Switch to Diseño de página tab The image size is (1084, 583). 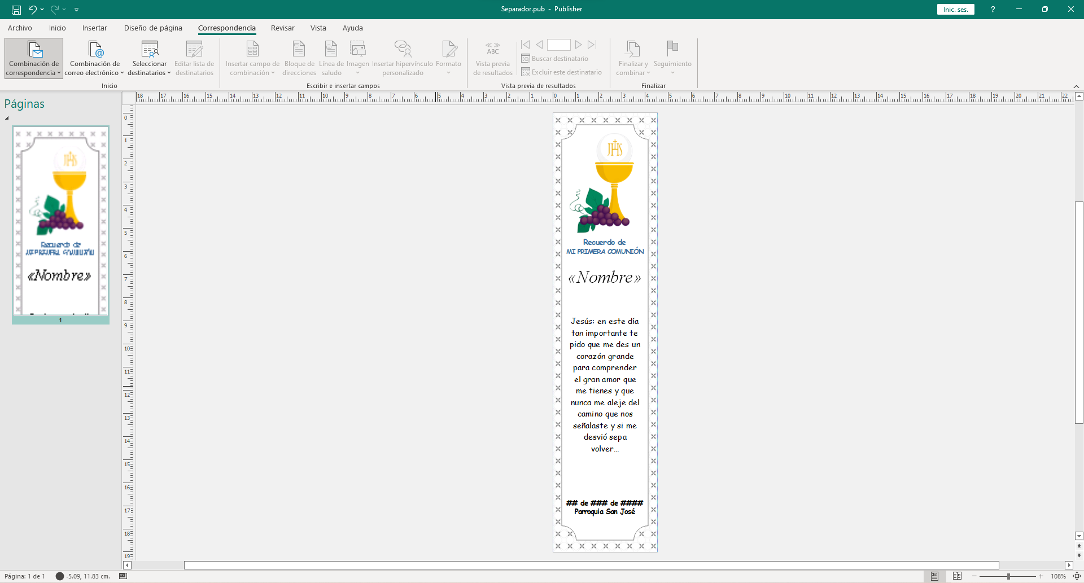[x=153, y=28]
